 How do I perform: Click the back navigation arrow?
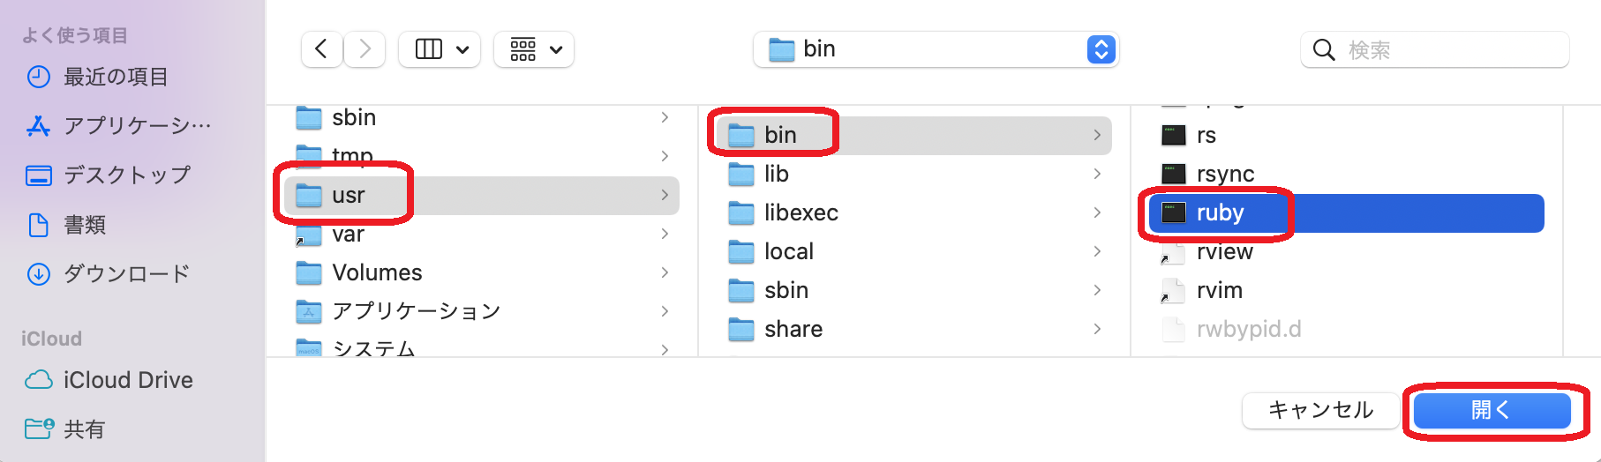click(321, 49)
